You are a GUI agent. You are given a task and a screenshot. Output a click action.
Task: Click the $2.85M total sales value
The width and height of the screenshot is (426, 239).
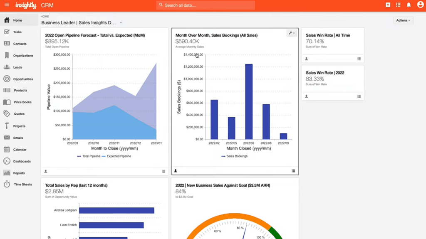pos(54,191)
